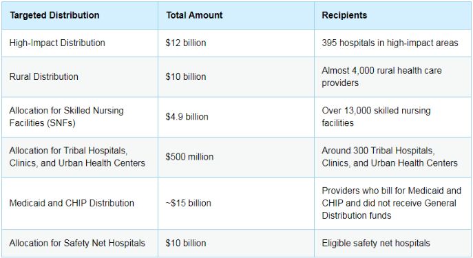Select Eligible safety net hospitals cell

pyautogui.click(x=392, y=243)
